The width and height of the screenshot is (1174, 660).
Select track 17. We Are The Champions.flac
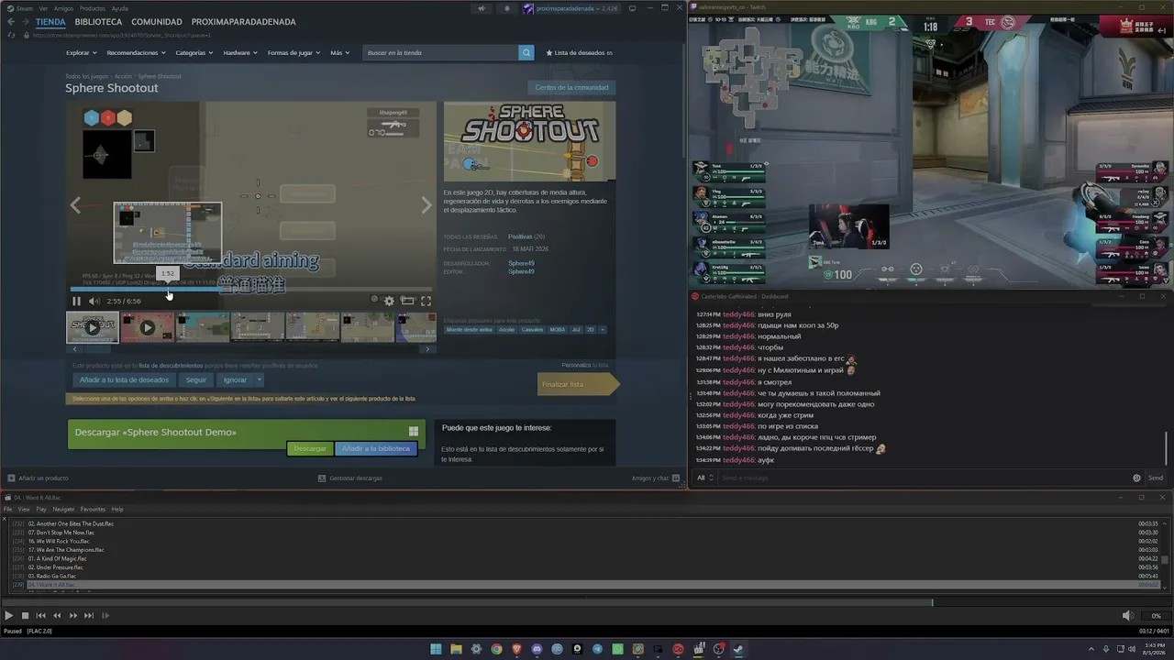click(x=67, y=550)
